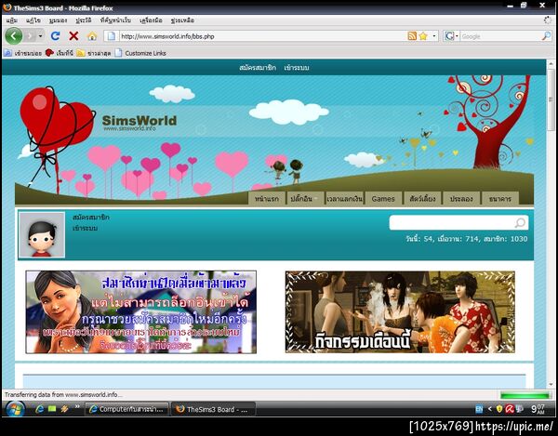
Task: Click the taskbar clock showing 9:07 AM
Action: (538, 409)
